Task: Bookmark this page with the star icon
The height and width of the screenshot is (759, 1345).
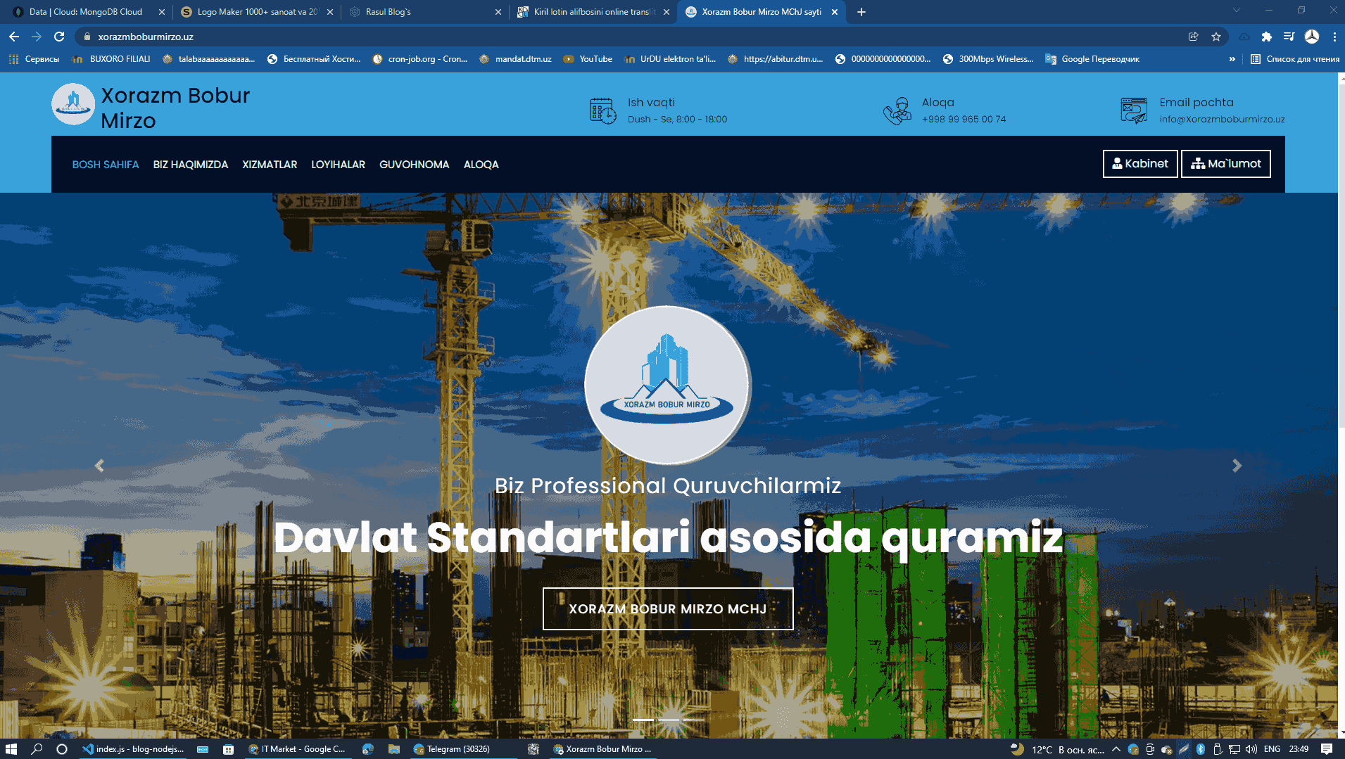Action: coord(1215,37)
